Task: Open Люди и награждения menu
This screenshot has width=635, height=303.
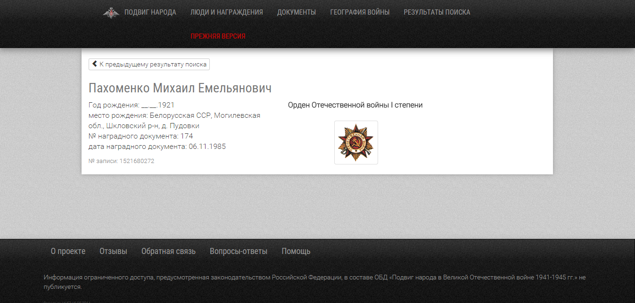Action: click(x=227, y=12)
